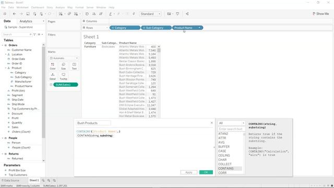Click the Sort Descending toolbar icon

101,14
